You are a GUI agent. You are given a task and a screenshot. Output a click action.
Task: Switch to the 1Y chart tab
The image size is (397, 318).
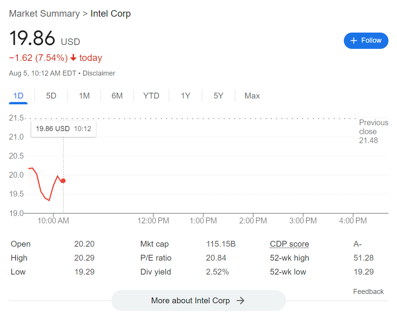185,95
